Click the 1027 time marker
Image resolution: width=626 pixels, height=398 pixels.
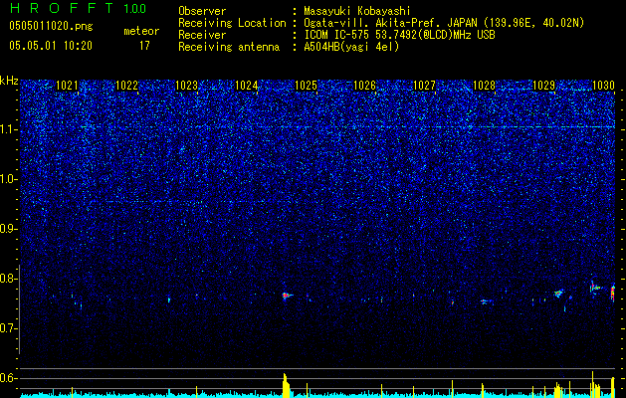pyautogui.click(x=424, y=86)
